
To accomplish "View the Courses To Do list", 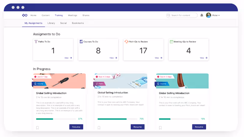I will [113, 58].
